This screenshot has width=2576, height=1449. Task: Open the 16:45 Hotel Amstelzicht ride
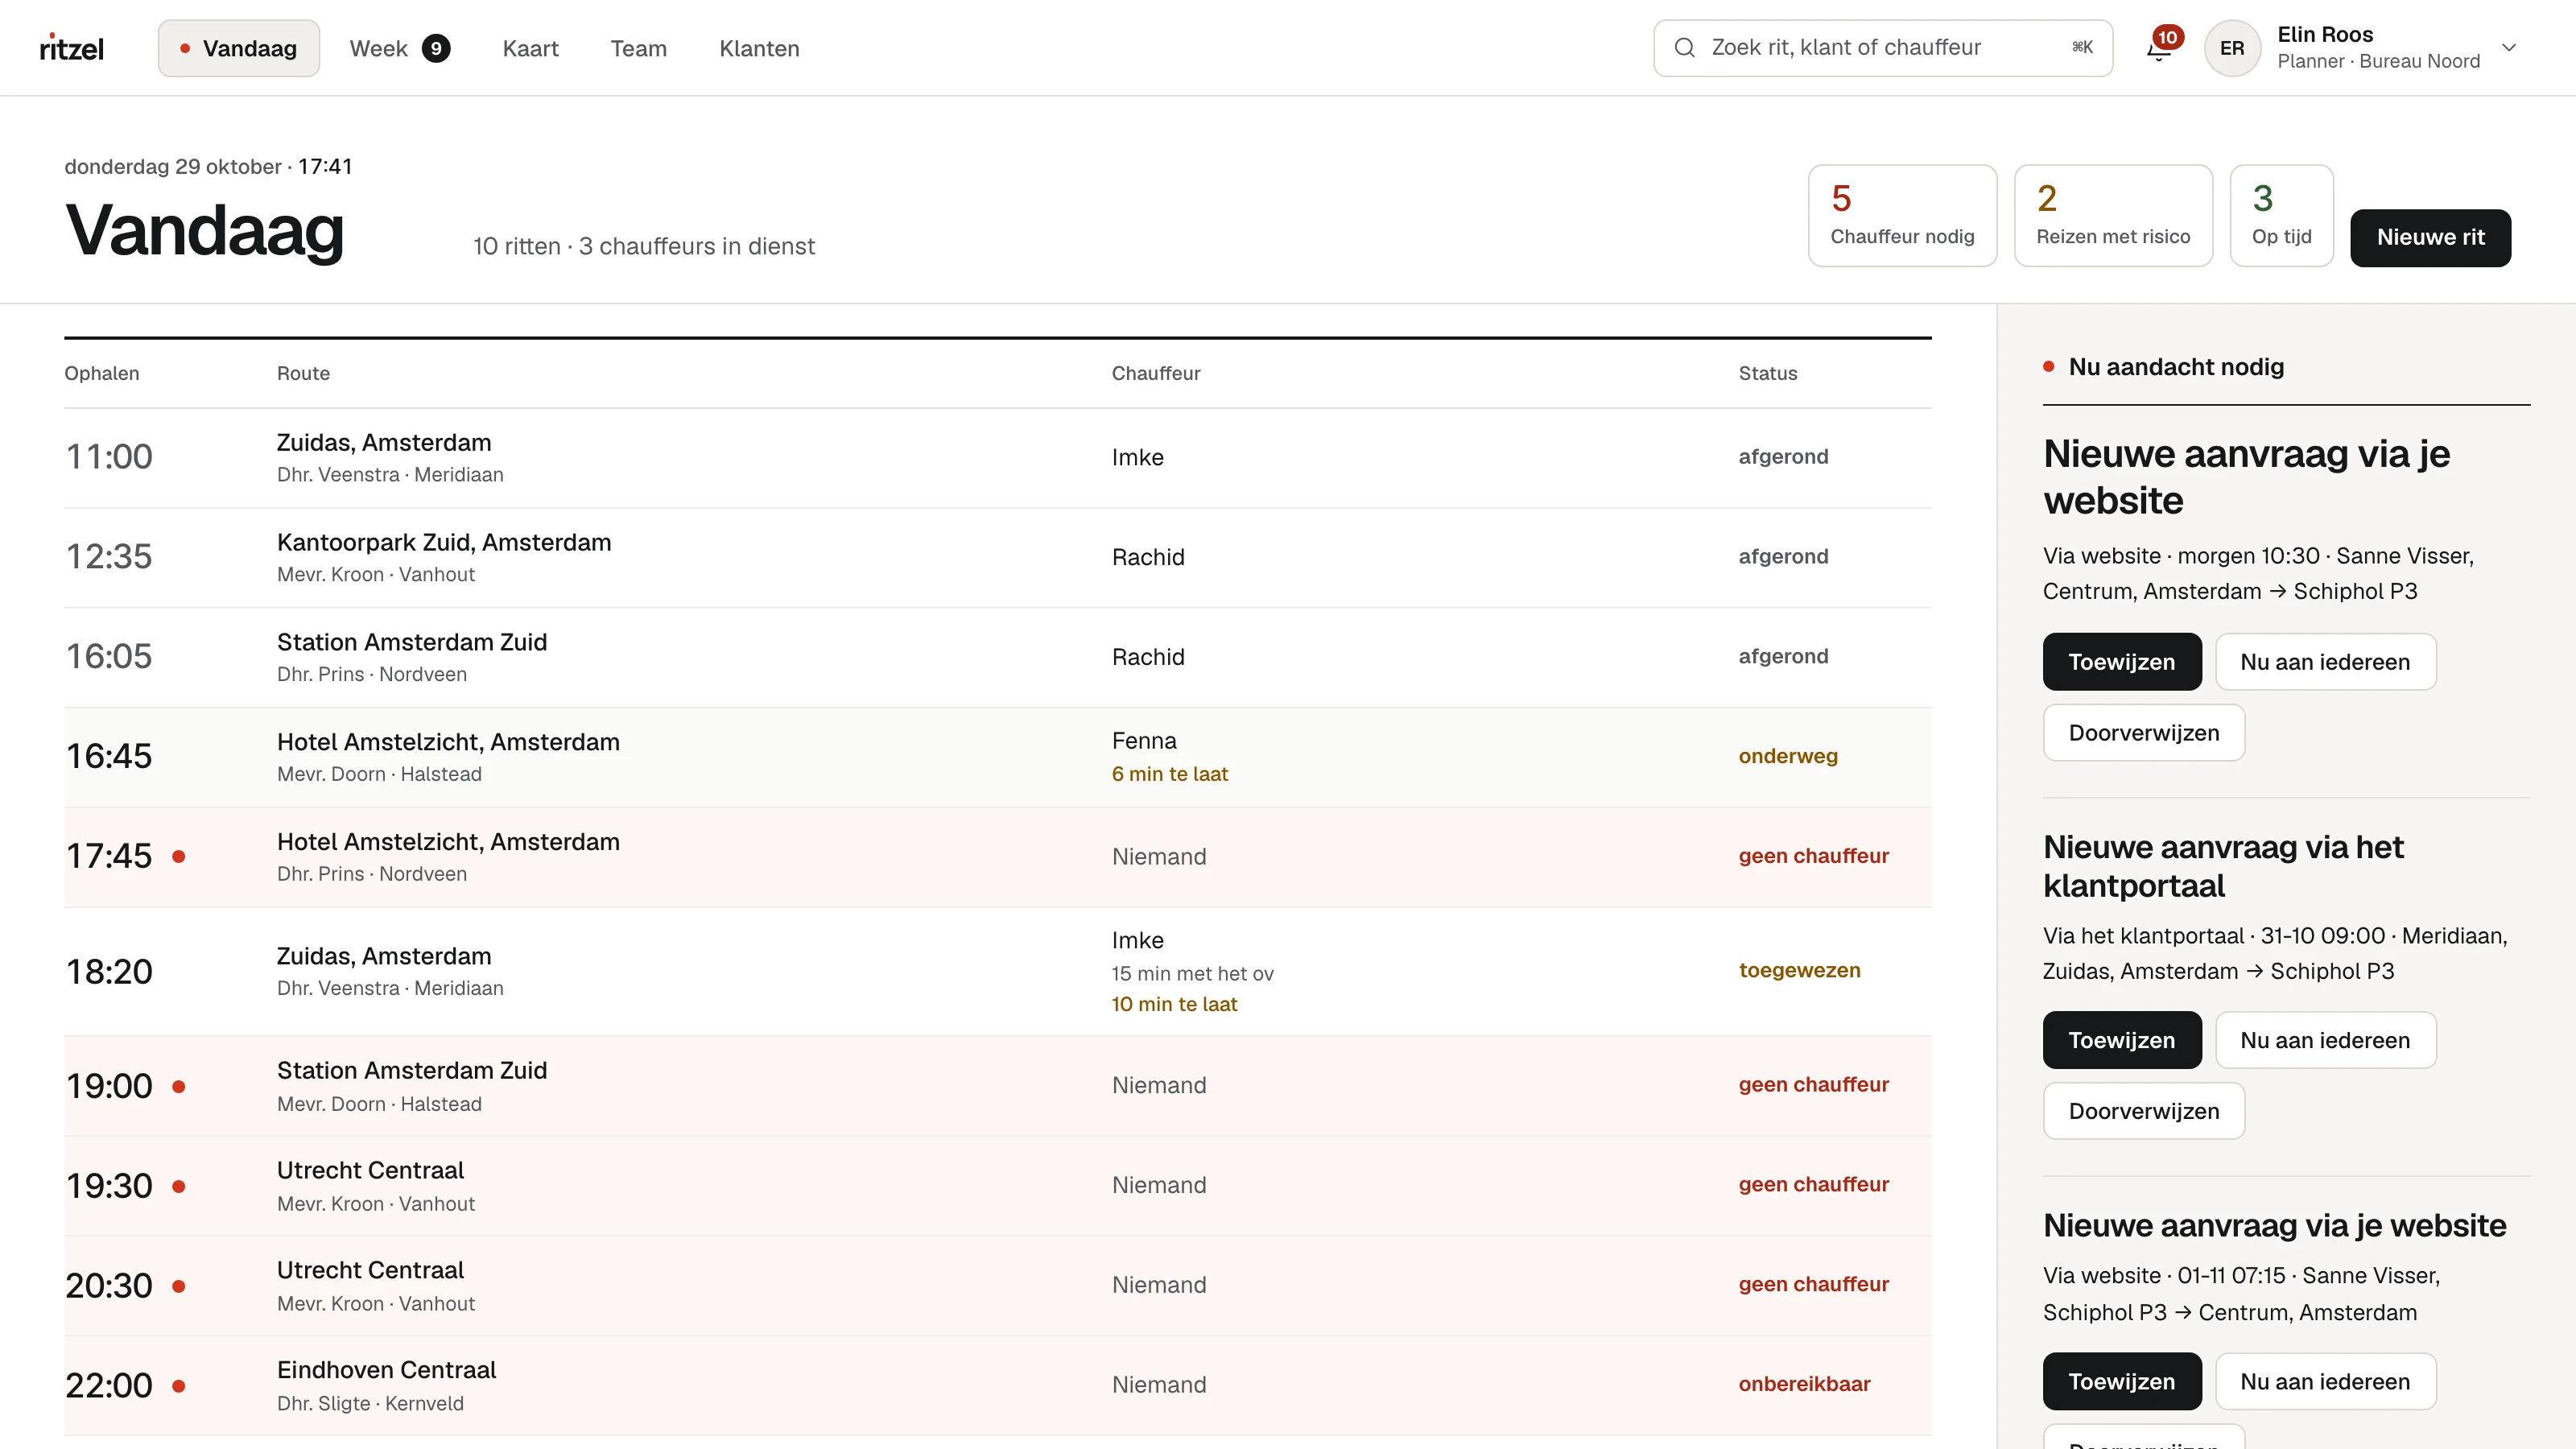click(997, 757)
